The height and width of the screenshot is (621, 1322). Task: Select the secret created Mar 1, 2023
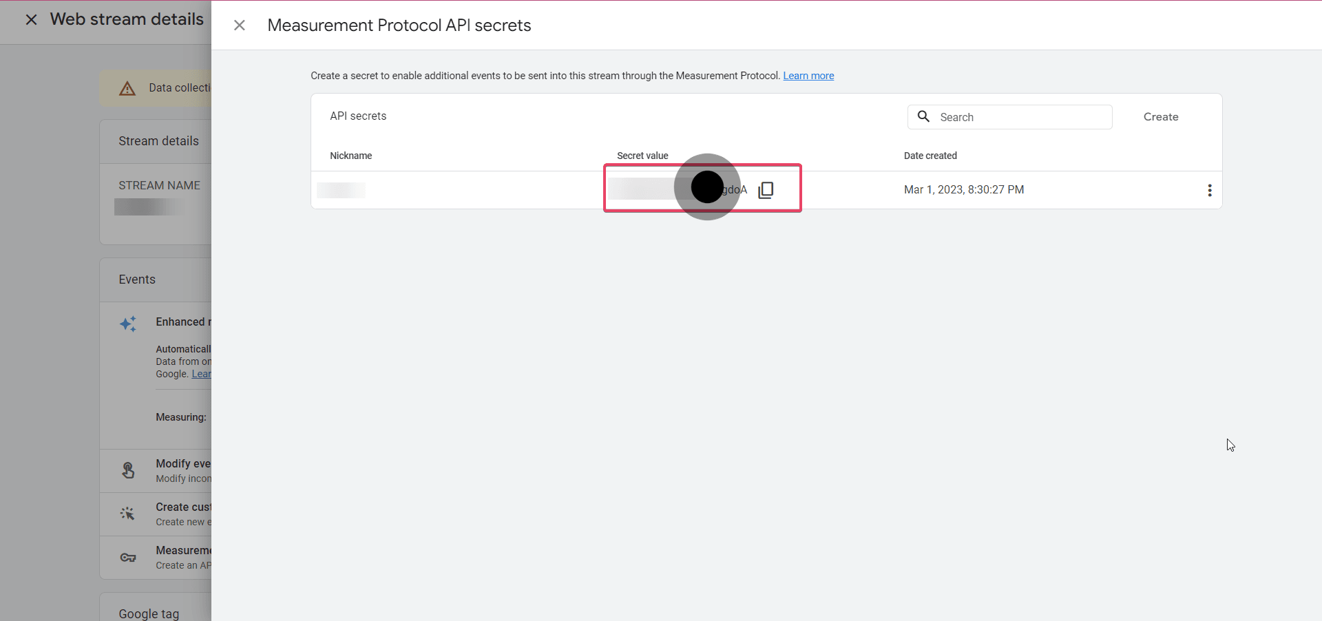(x=963, y=190)
